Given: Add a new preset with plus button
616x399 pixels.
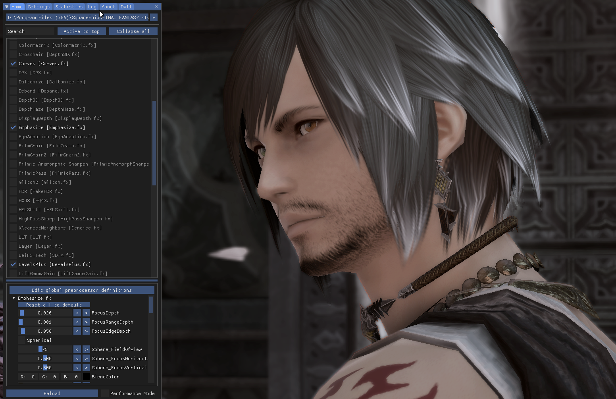Looking at the screenshot, I should pos(154,17).
